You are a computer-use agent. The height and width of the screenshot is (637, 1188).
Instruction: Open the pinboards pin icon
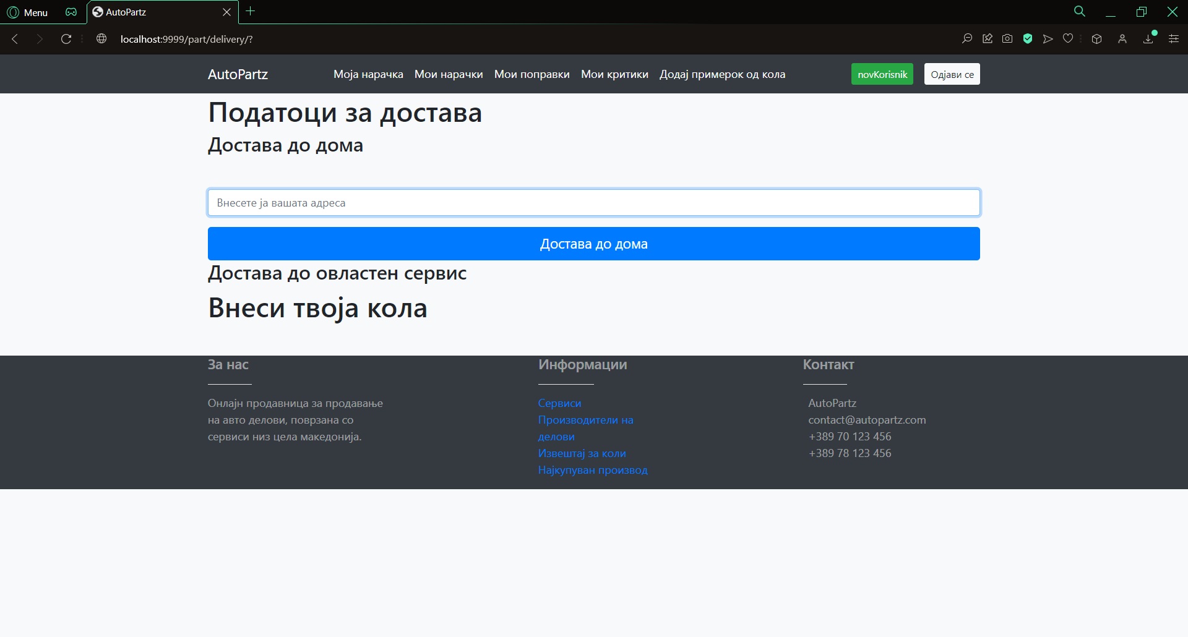988,39
